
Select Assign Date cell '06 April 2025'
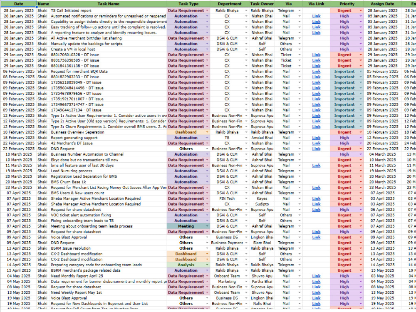[382, 210]
